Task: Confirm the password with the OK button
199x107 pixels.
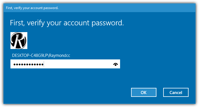Action: pos(144,92)
